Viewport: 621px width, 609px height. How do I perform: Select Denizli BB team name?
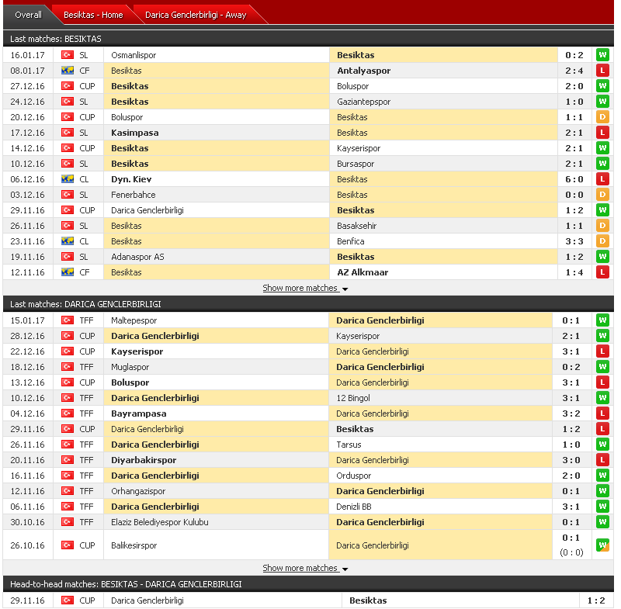pos(354,507)
